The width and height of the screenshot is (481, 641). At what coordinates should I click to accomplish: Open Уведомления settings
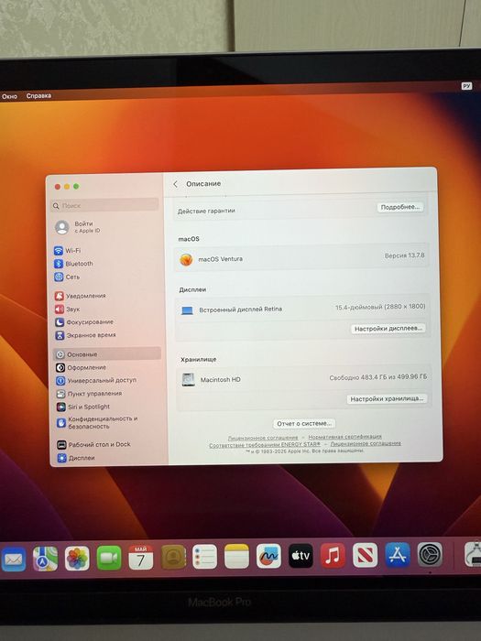click(81, 296)
